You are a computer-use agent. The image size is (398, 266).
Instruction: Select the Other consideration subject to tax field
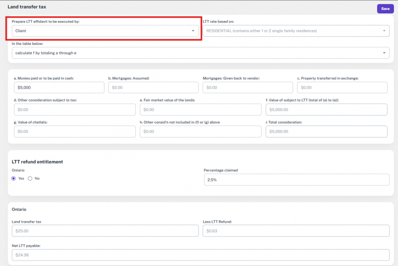click(74, 109)
